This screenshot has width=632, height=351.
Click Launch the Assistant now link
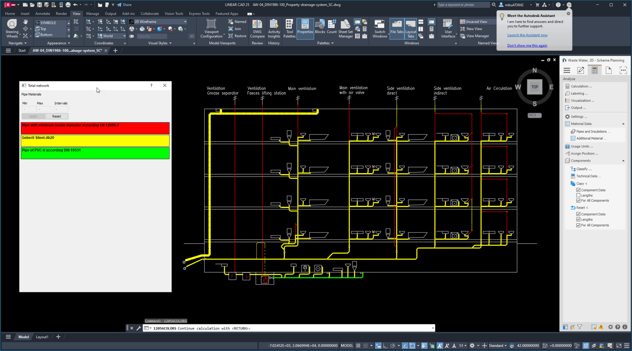(527, 35)
